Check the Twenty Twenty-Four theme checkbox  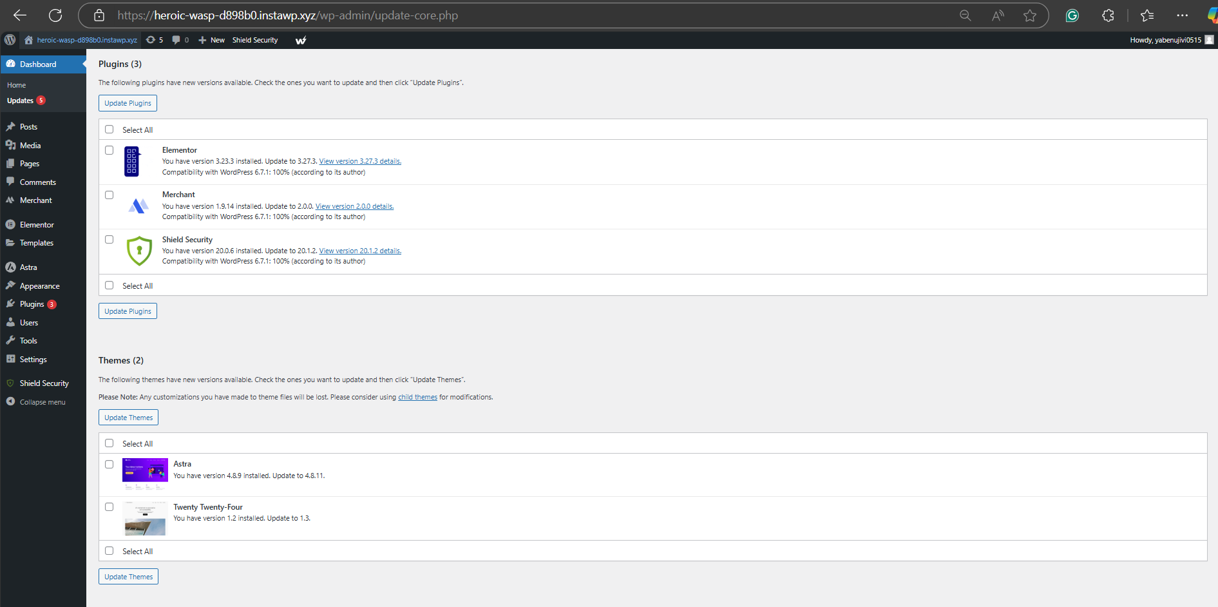[x=109, y=507]
